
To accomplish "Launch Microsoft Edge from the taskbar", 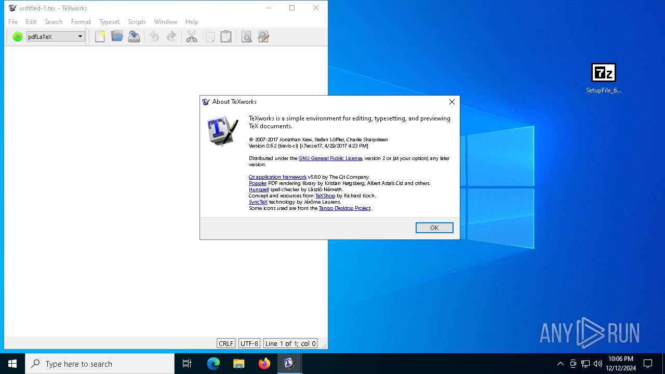I will pyautogui.click(x=214, y=364).
